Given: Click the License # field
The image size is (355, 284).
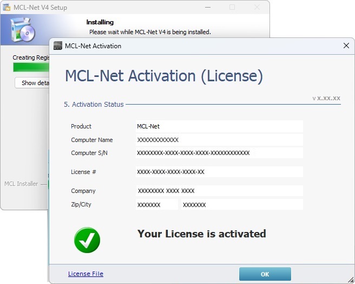Looking at the screenshot, I should (219, 172).
